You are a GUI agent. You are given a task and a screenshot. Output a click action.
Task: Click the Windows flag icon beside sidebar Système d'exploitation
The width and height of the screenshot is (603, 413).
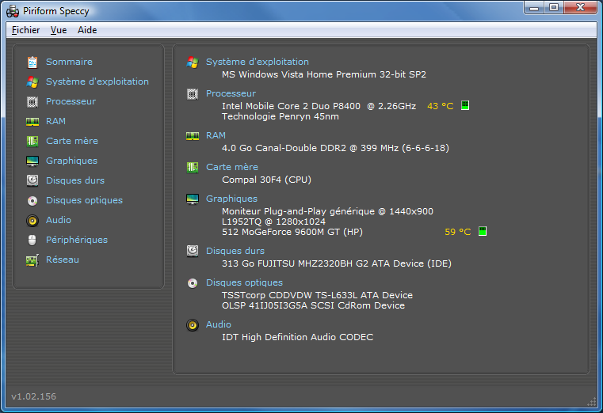(32, 81)
